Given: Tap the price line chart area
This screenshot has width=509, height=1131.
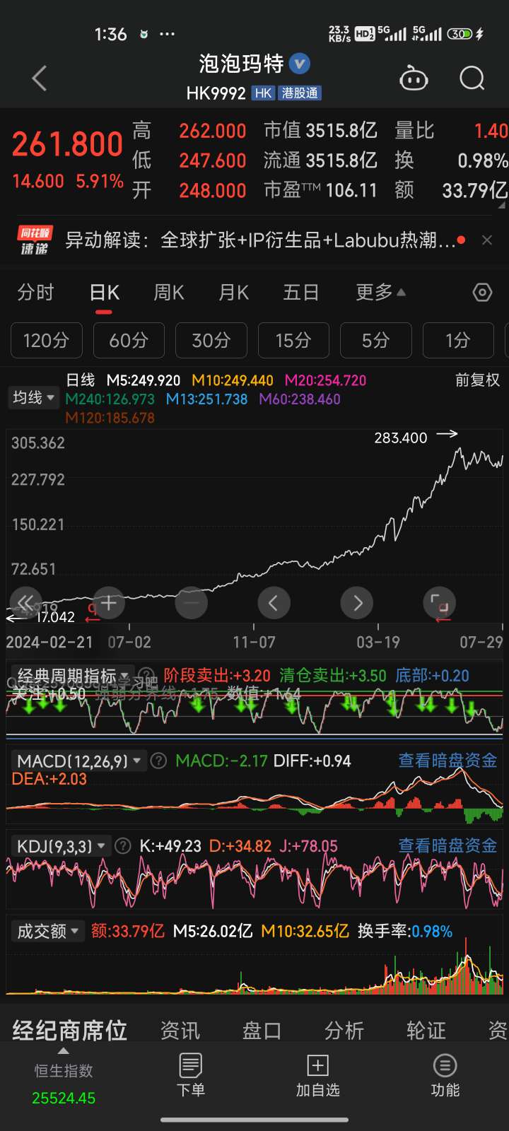Looking at the screenshot, I should 255,527.
